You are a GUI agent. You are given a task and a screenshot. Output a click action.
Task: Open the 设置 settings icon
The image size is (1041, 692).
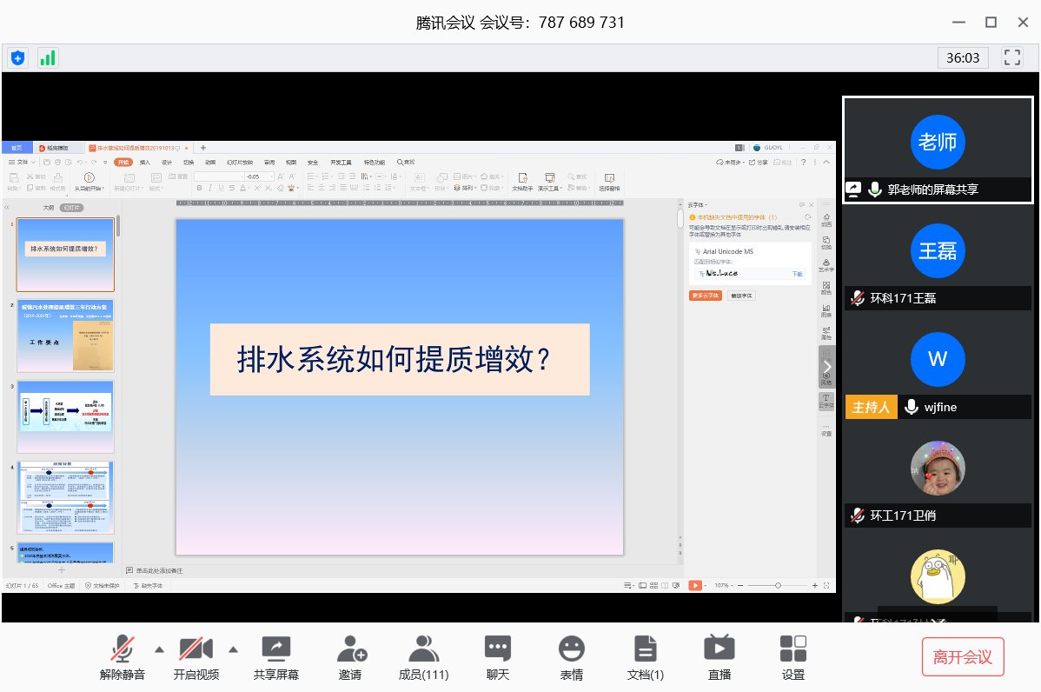click(x=792, y=650)
